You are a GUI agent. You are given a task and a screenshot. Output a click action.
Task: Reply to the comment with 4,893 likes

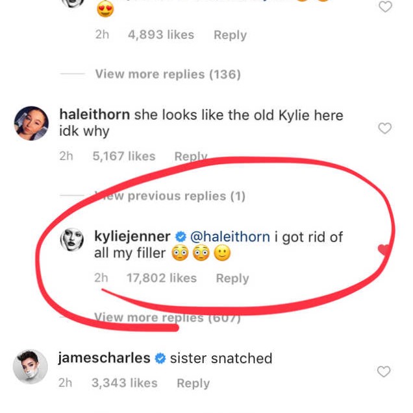230,35
